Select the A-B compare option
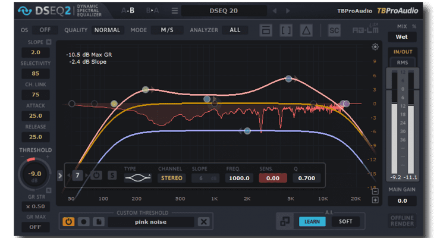This screenshot has height=238, width=437. coord(128,11)
